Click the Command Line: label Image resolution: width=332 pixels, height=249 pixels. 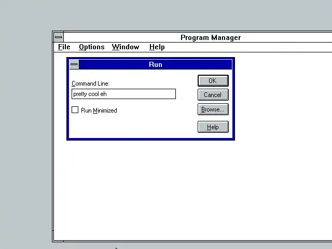pos(90,84)
